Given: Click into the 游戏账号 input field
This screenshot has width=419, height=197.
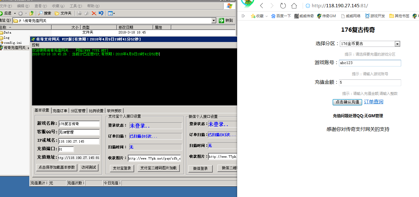Looking at the screenshot, I should [x=370, y=63].
